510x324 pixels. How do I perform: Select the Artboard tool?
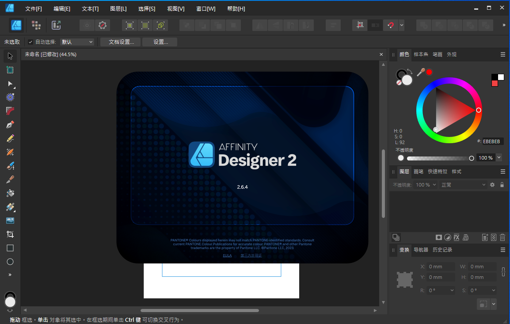tap(10, 70)
